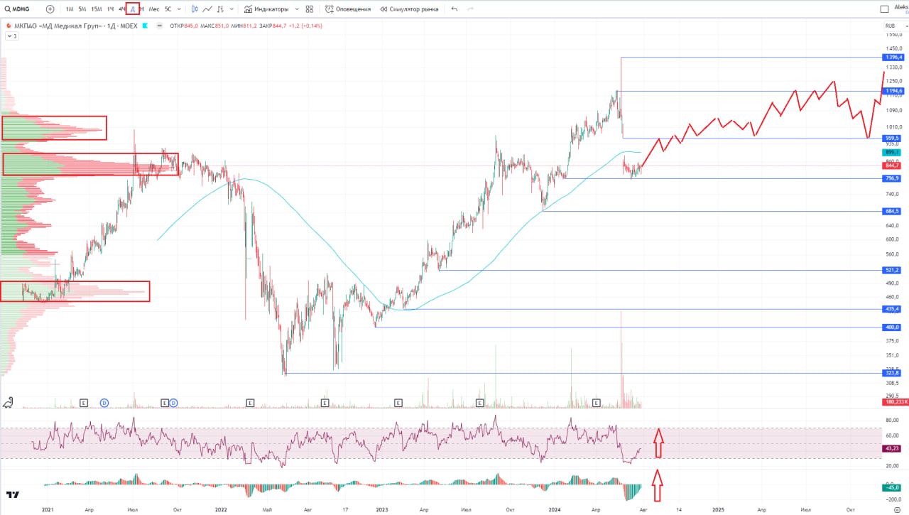
Task: Click the 400,0 price label
Action: pyautogui.click(x=893, y=327)
